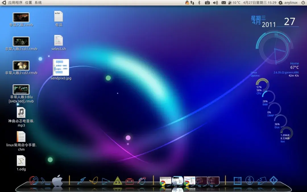
Task: Click the CPU usage ring in the desktop widget
Action: click(x=262, y=85)
